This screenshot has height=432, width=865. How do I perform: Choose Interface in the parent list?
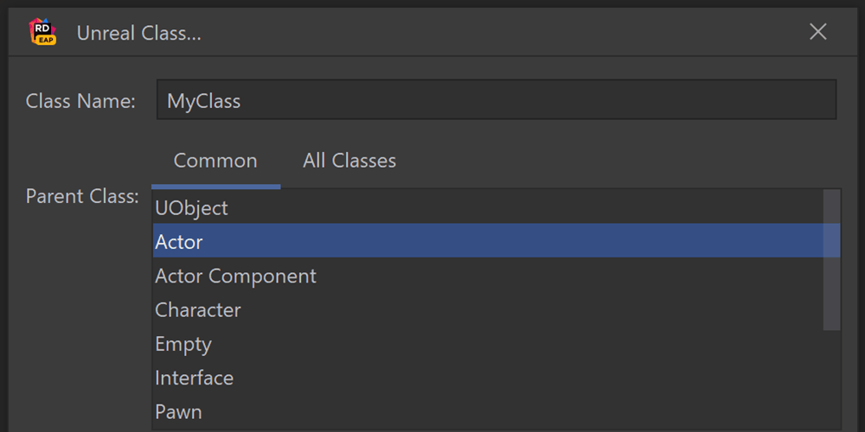coord(194,378)
